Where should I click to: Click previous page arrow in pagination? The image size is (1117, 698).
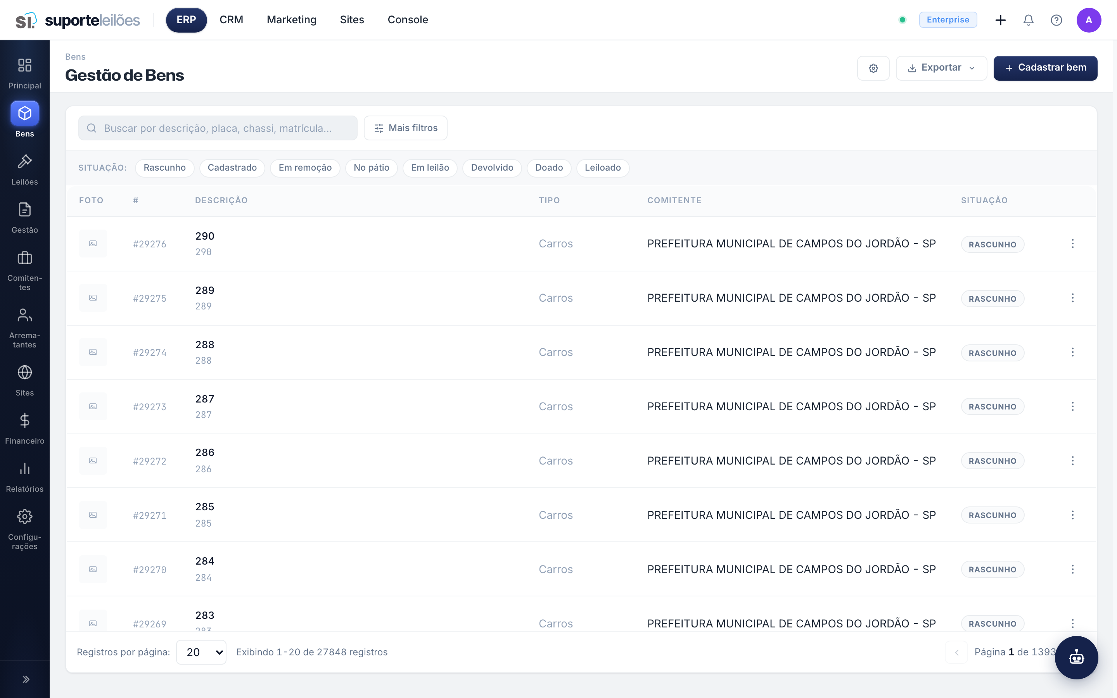pos(956,652)
